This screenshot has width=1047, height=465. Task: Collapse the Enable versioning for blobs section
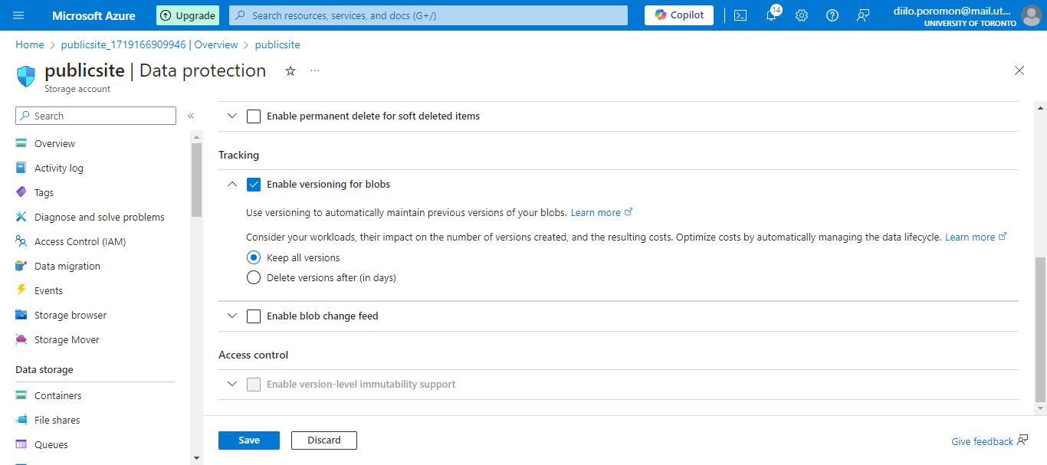[x=232, y=184]
